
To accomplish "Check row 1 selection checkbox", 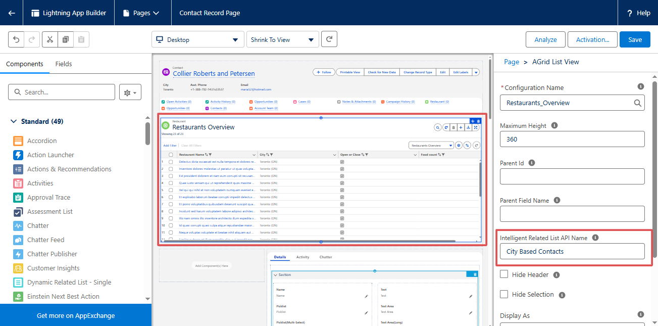I will tap(171, 162).
